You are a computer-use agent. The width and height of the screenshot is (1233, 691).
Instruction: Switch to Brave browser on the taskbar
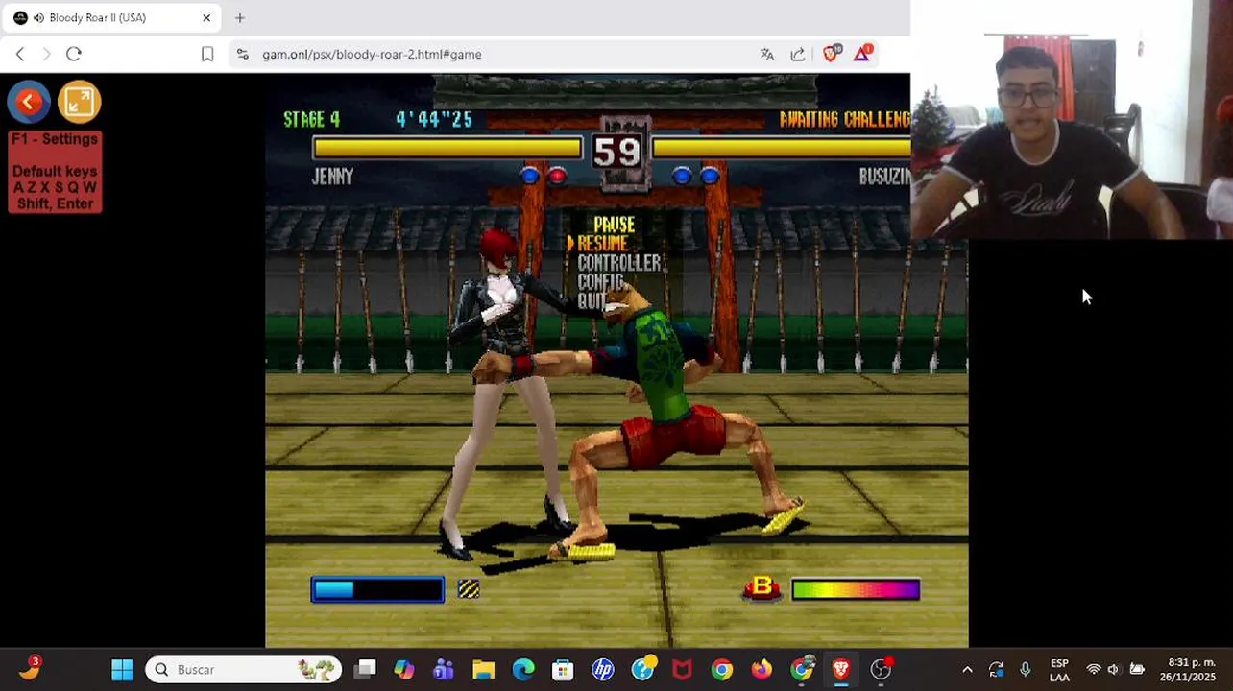[x=841, y=669]
